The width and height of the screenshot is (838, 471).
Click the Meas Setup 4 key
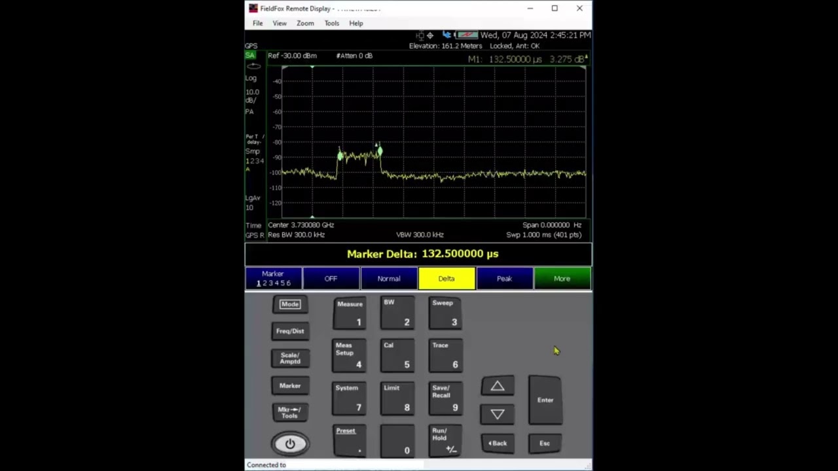(350, 355)
